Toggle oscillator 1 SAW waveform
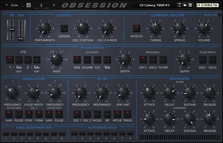This screenshot has width=223, height=143. click(x=9, y=114)
